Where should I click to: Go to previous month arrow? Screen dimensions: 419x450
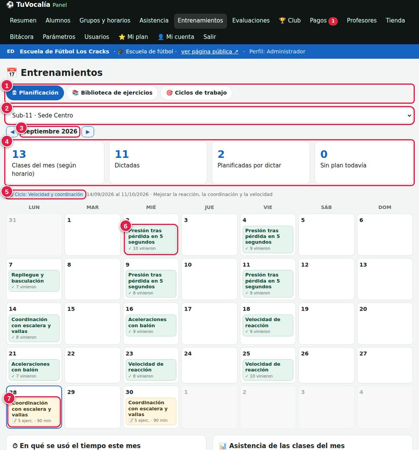tap(12, 132)
